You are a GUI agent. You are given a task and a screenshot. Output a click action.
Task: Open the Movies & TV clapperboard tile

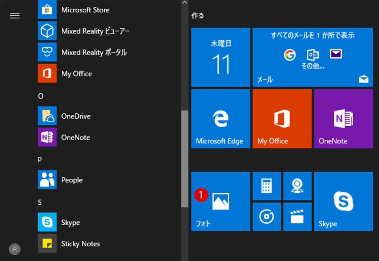point(298,217)
